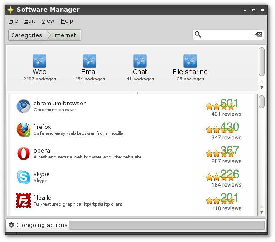Image resolution: width=275 pixels, height=242 pixels.
Task: Click the '184 reviews' text
Action: [227, 185]
